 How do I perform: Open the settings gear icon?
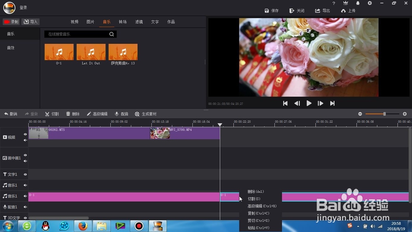(x=370, y=3)
